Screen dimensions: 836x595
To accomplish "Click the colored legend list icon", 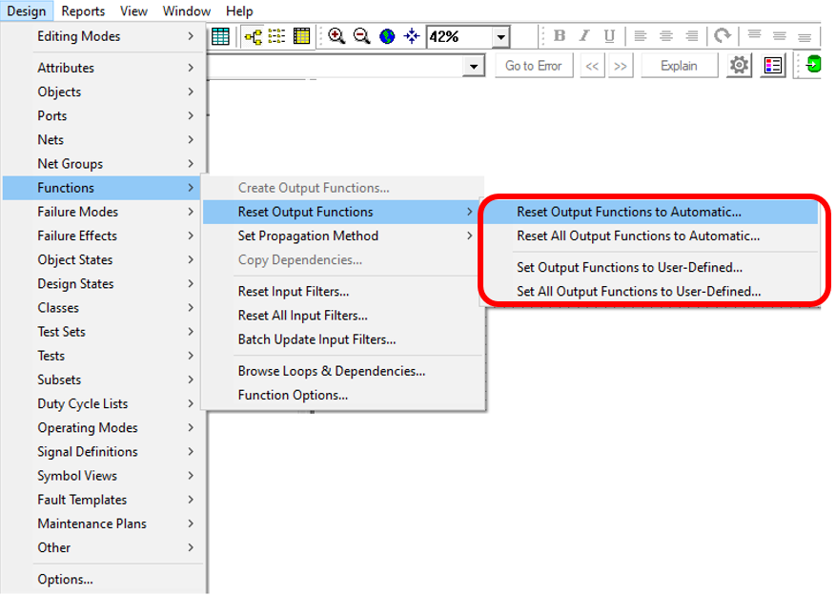I will (x=773, y=66).
